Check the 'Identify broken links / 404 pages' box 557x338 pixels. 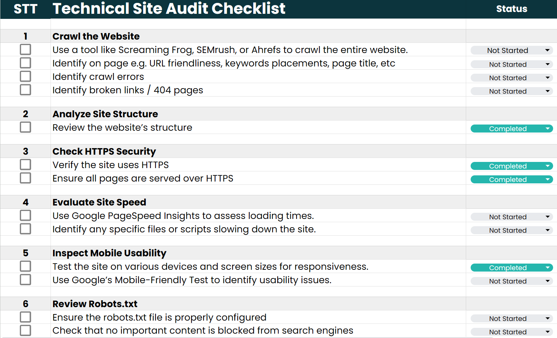pyautogui.click(x=25, y=90)
